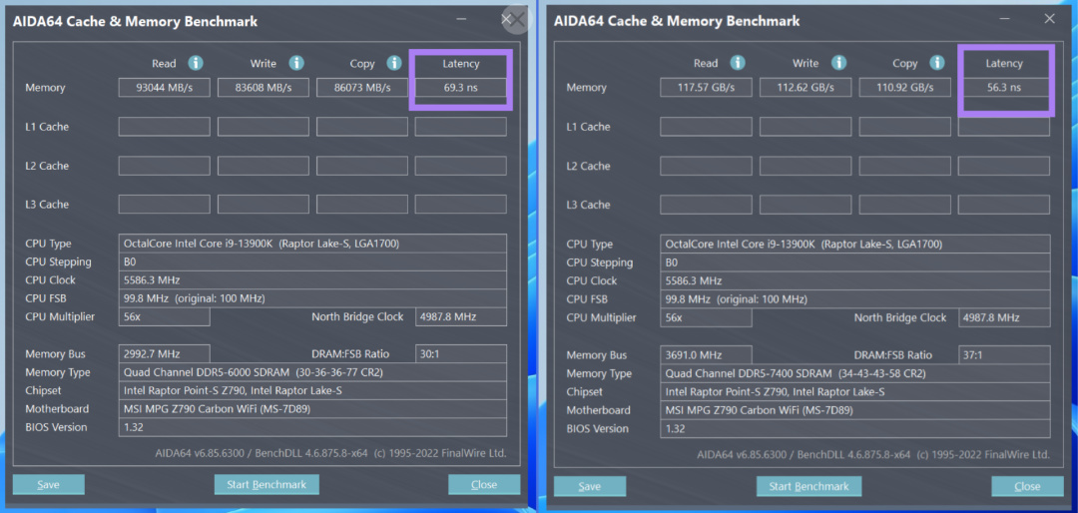
Task: Click left window AIDA64 title bar text
Action: (136, 21)
